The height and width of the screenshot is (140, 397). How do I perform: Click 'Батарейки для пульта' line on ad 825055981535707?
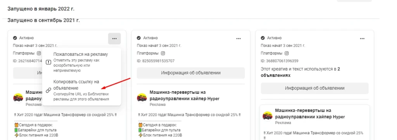click(x=159, y=130)
